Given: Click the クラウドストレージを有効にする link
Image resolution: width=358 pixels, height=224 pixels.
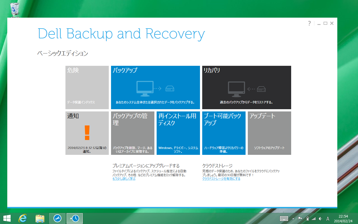Looking at the screenshot, I should click(221, 179).
